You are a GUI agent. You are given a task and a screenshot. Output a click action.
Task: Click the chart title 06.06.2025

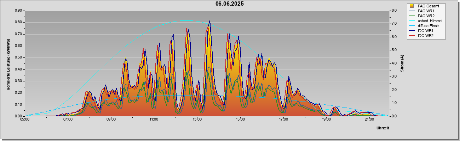230,4
